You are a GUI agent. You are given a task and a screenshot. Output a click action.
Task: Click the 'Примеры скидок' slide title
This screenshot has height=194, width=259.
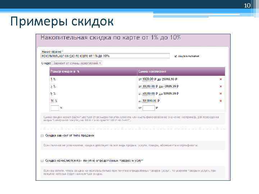pos(62,22)
